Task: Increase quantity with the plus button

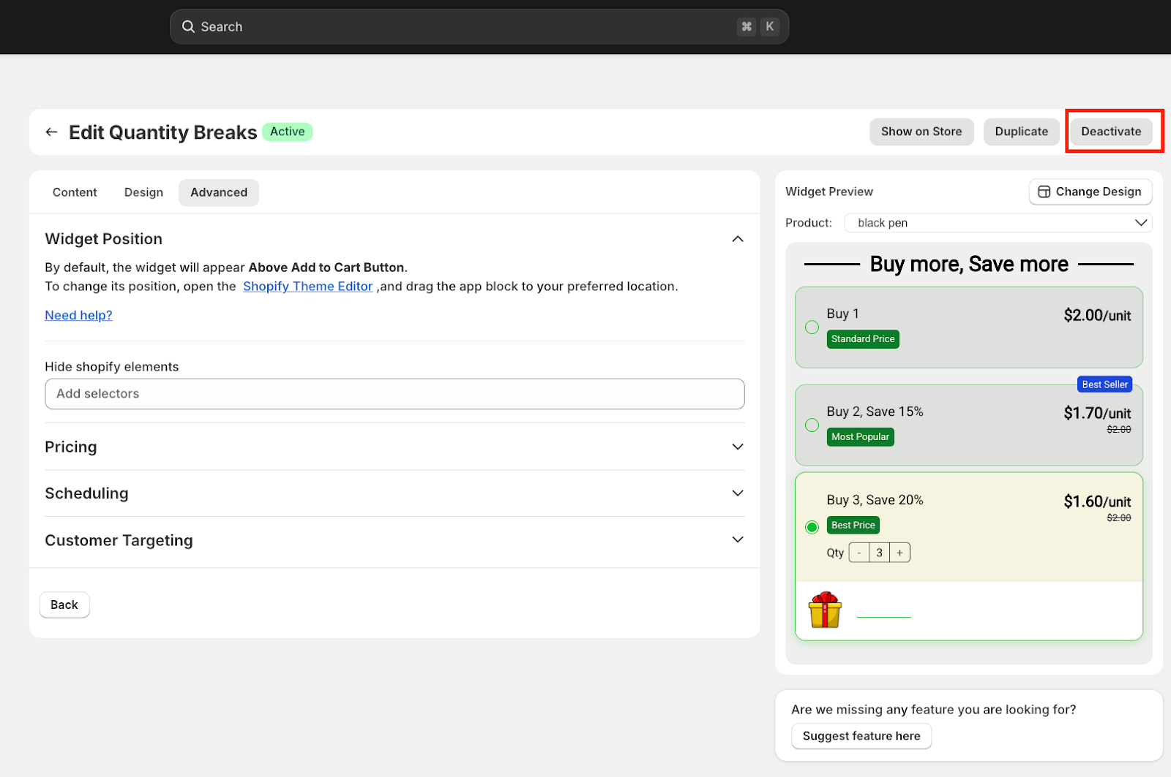Action: [x=899, y=553]
